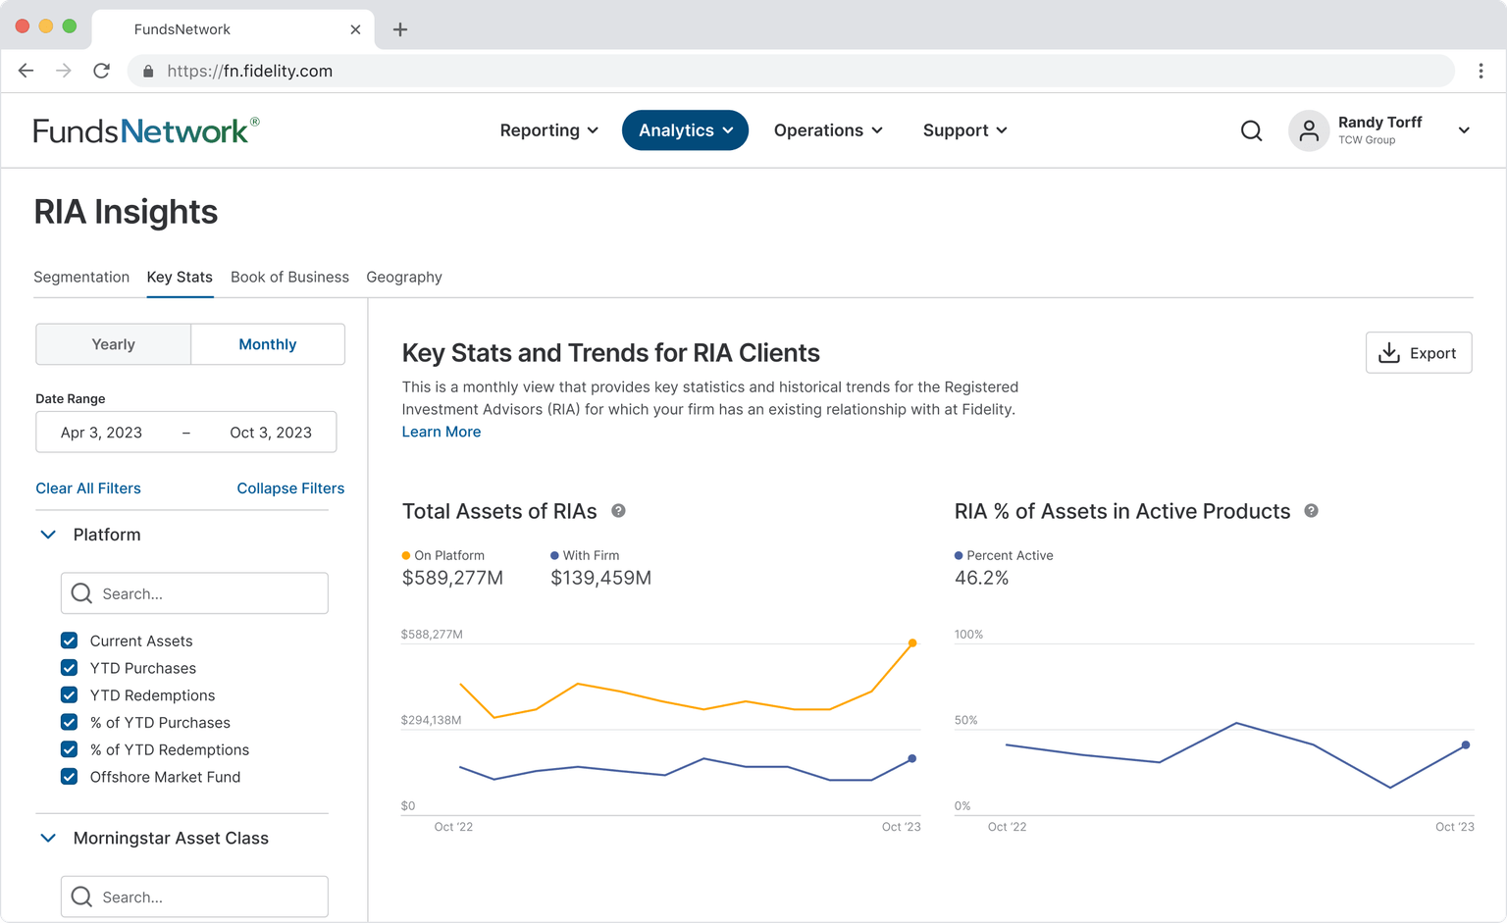
Task: Click help icon beside Total Assets of RIAs
Action: (x=618, y=511)
